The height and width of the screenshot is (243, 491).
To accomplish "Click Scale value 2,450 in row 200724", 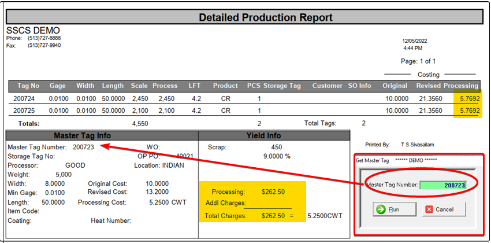I will pos(140,99).
